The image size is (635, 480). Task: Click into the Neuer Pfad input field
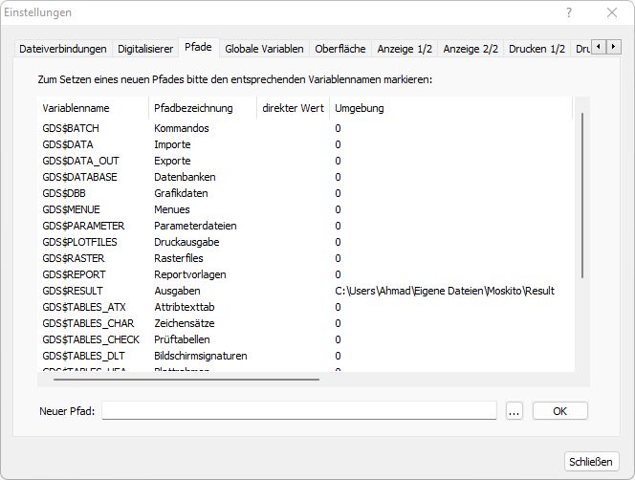(x=299, y=410)
